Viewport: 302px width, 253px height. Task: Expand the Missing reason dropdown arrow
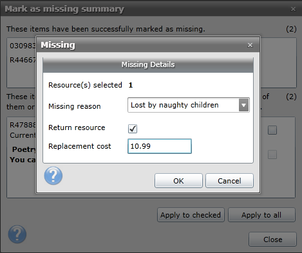tap(243, 105)
